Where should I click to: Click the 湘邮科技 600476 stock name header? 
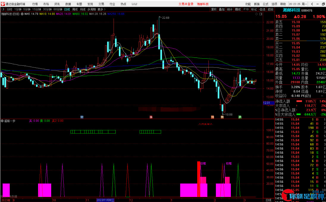(x=297, y=10)
